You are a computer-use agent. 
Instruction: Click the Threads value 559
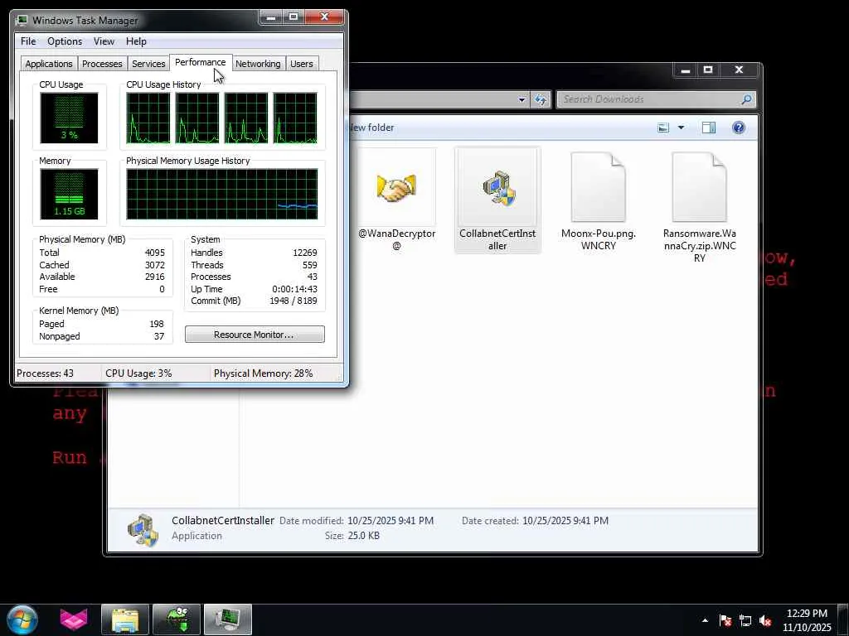[x=310, y=265]
